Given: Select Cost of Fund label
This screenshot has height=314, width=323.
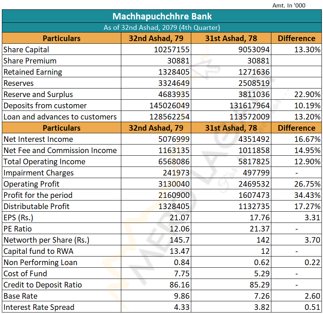Looking at the screenshot, I should coord(25,274).
